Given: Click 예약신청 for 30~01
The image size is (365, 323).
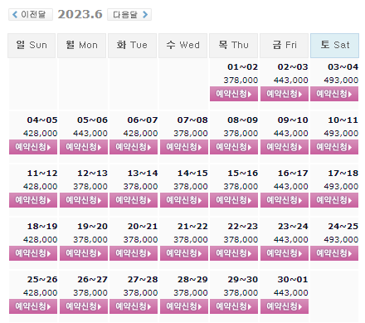Looking at the screenshot, I should [285, 306].
